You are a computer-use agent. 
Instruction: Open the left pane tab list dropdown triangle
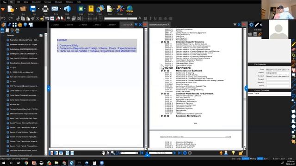pyautogui.click(x=136, y=24)
